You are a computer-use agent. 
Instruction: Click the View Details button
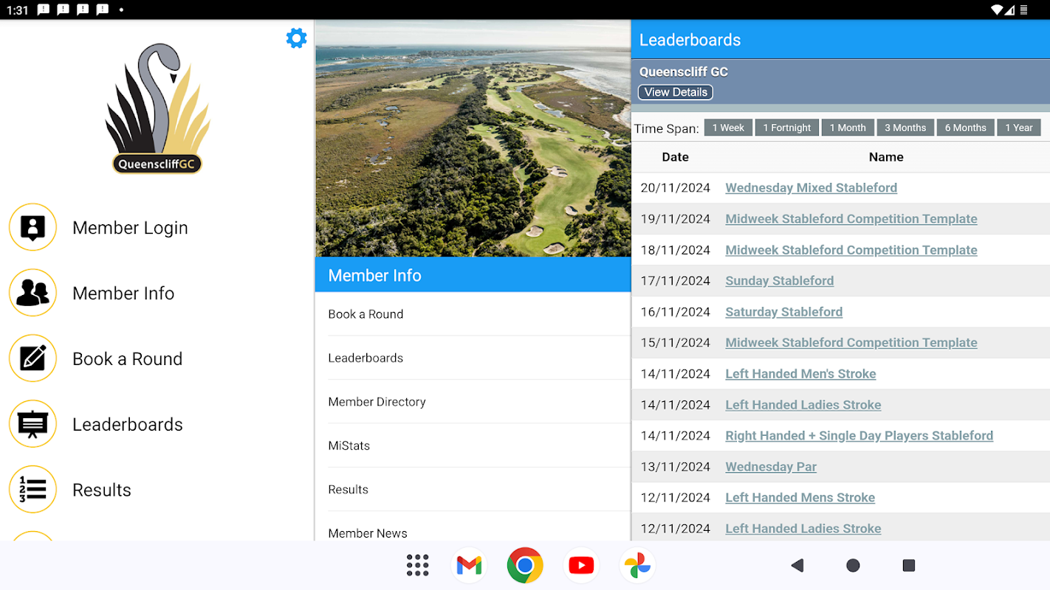[675, 92]
